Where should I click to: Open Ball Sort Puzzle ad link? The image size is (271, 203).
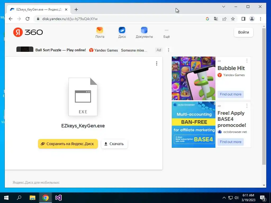[61, 50]
